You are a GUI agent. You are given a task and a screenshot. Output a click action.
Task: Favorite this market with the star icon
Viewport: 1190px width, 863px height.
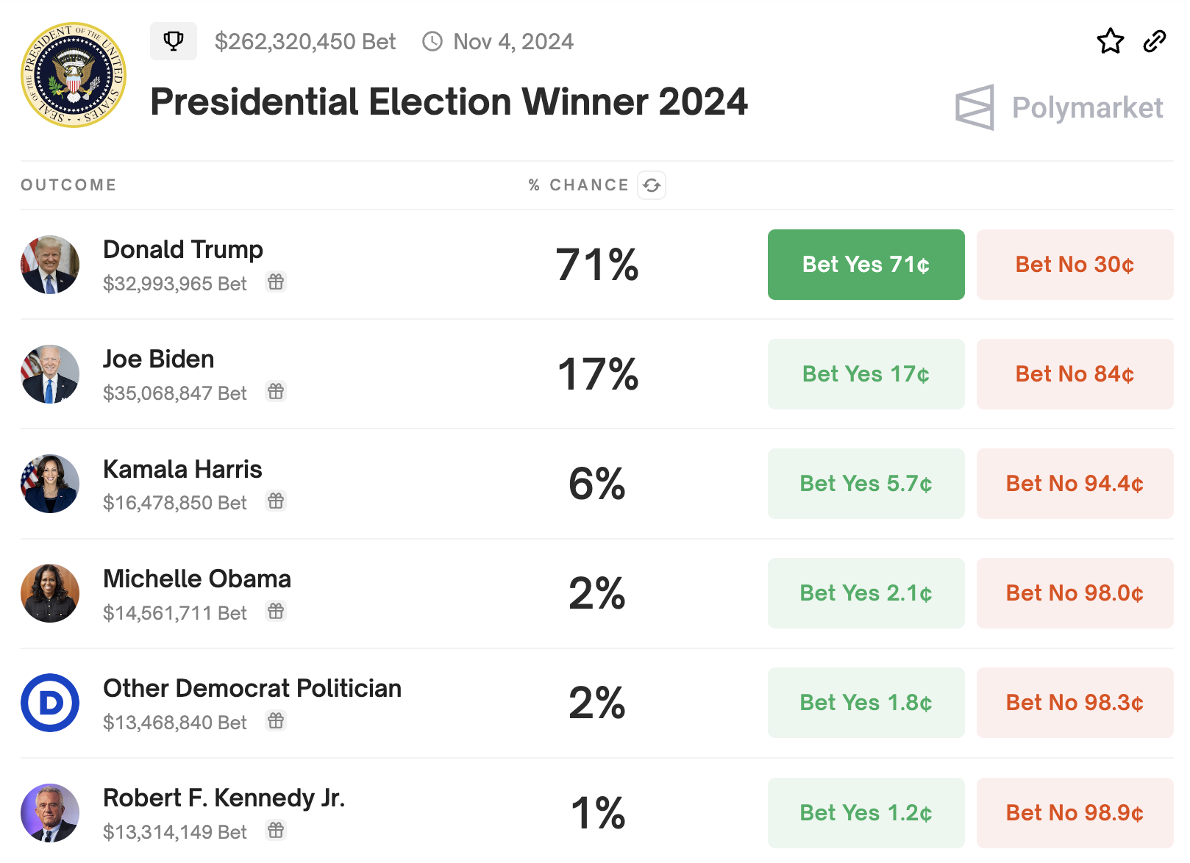pos(1110,41)
